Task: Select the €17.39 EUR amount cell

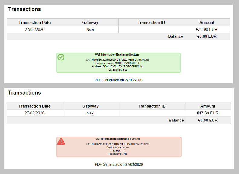Action: click(208, 113)
